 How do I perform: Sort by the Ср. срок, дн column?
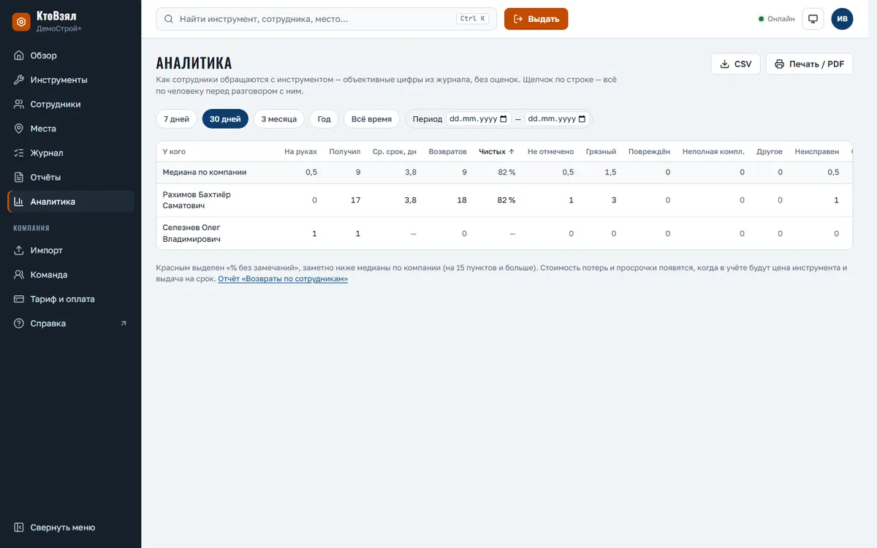[395, 152]
